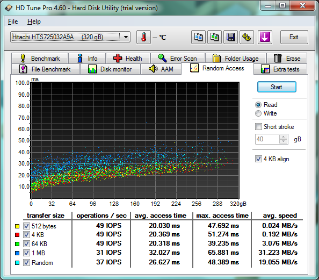Click the copy screenshot toolbar icon
This screenshot has height=280, width=319.
tap(214, 37)
